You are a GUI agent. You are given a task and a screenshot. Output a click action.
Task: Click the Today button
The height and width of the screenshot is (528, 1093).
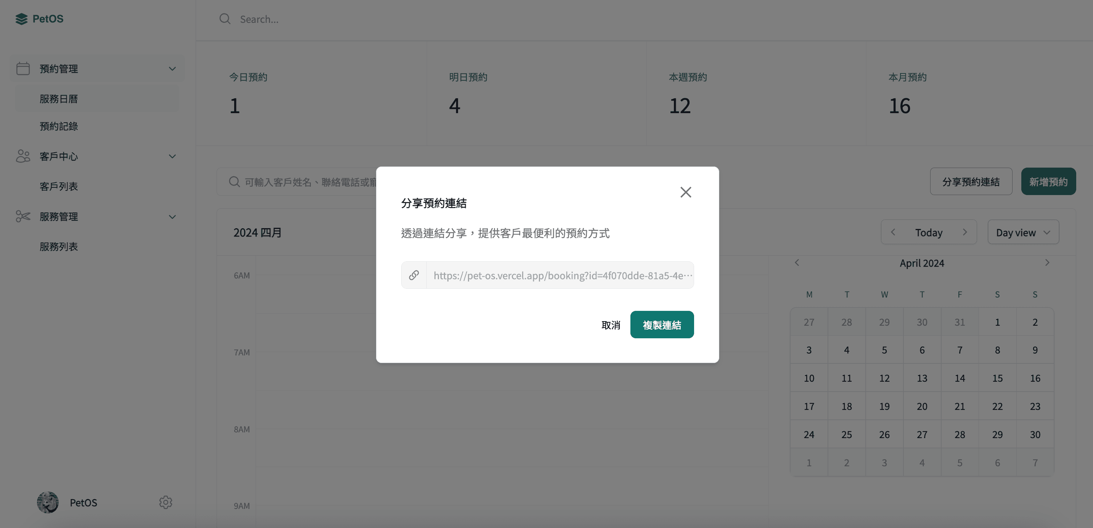pos(928,233)
